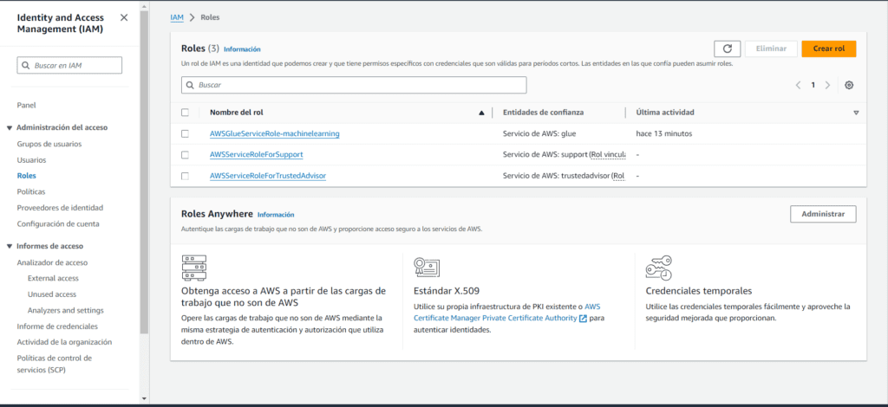Select the AWSServiceRoleForTrustedAdvisor row checkbox
The width and height of the screenshot is (888, 407).
[x=185, y=176]
